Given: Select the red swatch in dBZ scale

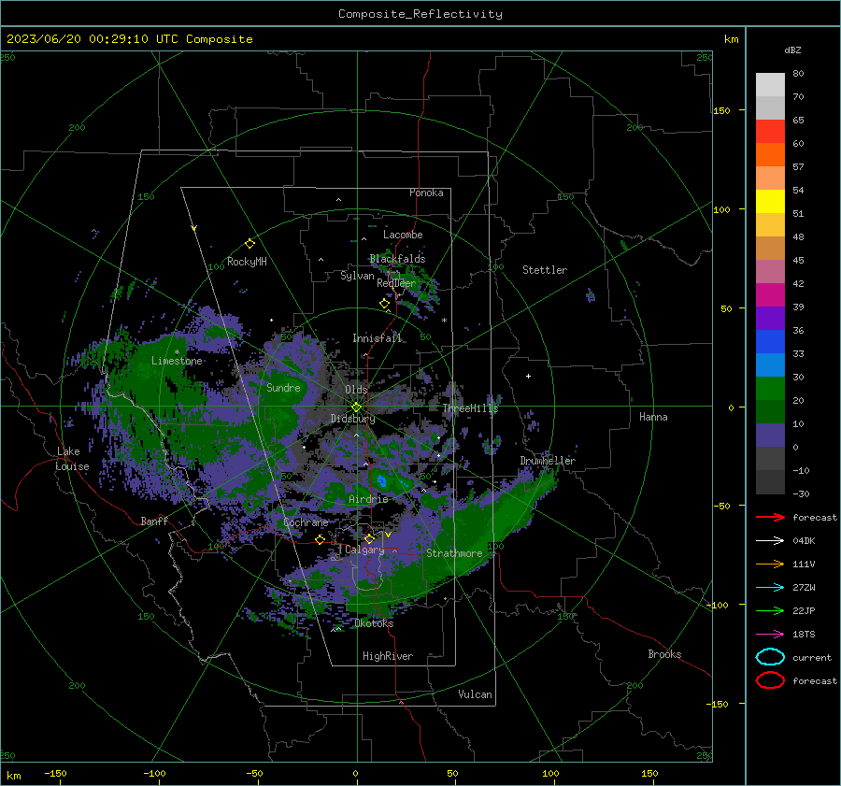Looking at the screenshot, I should click(770, 131).
